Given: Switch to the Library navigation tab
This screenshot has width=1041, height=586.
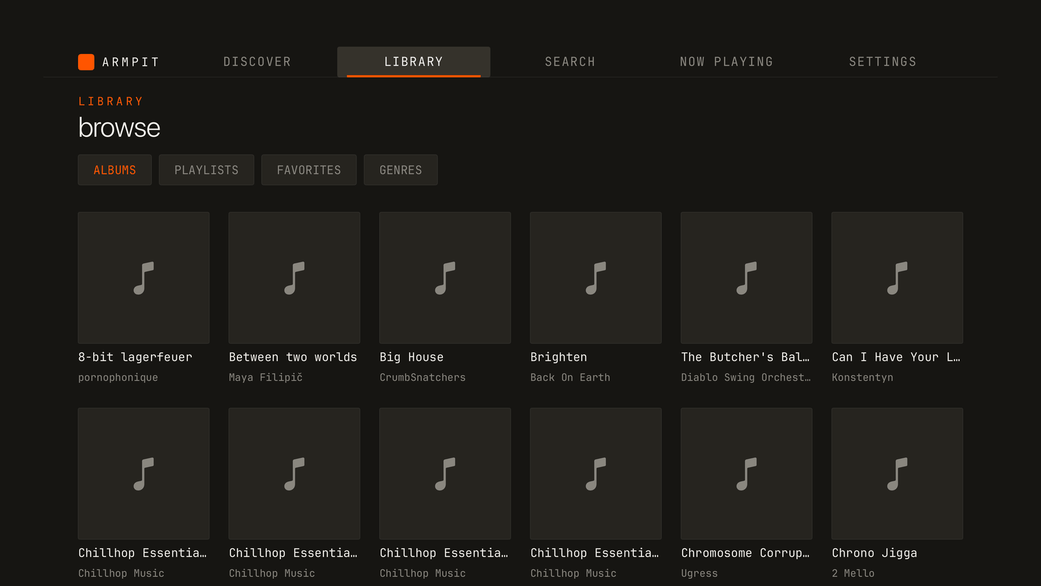Looking at the screenshot, I should click(x=414, y=62).
